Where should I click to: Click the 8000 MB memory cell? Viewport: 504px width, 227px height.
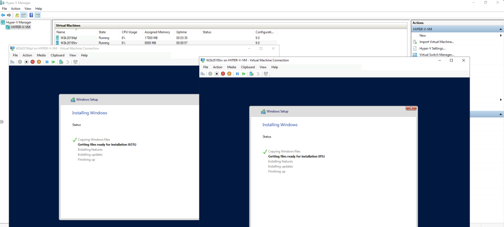(x=151, y=43)
